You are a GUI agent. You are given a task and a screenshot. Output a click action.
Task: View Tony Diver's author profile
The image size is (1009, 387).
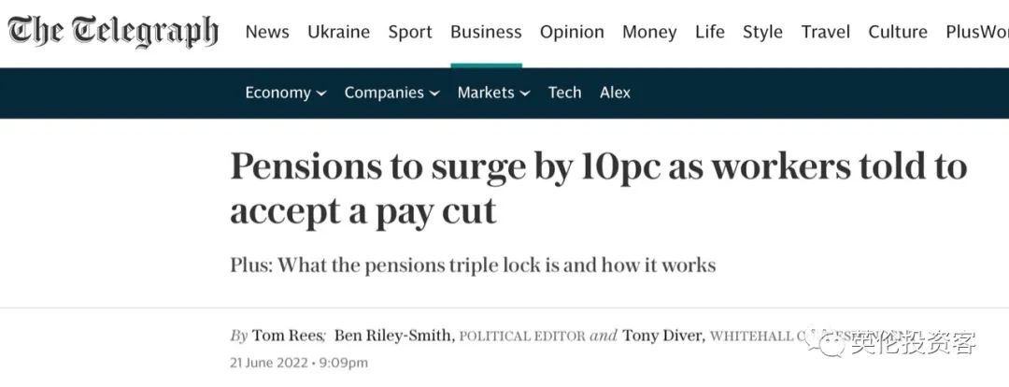(x=662, y=336)
